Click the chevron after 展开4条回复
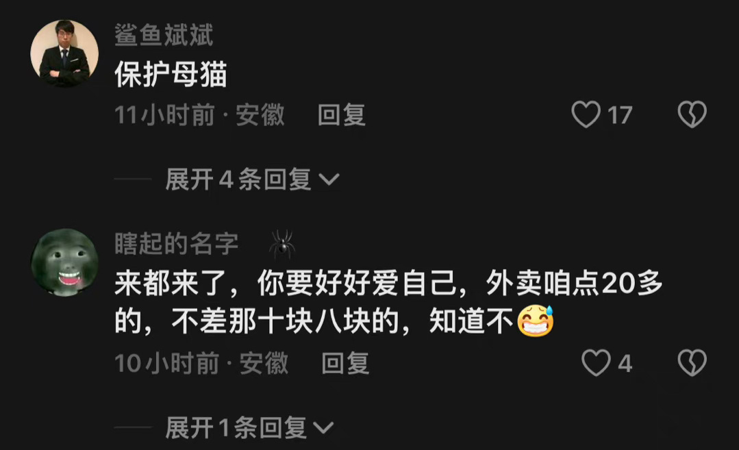 pos(329,180)
